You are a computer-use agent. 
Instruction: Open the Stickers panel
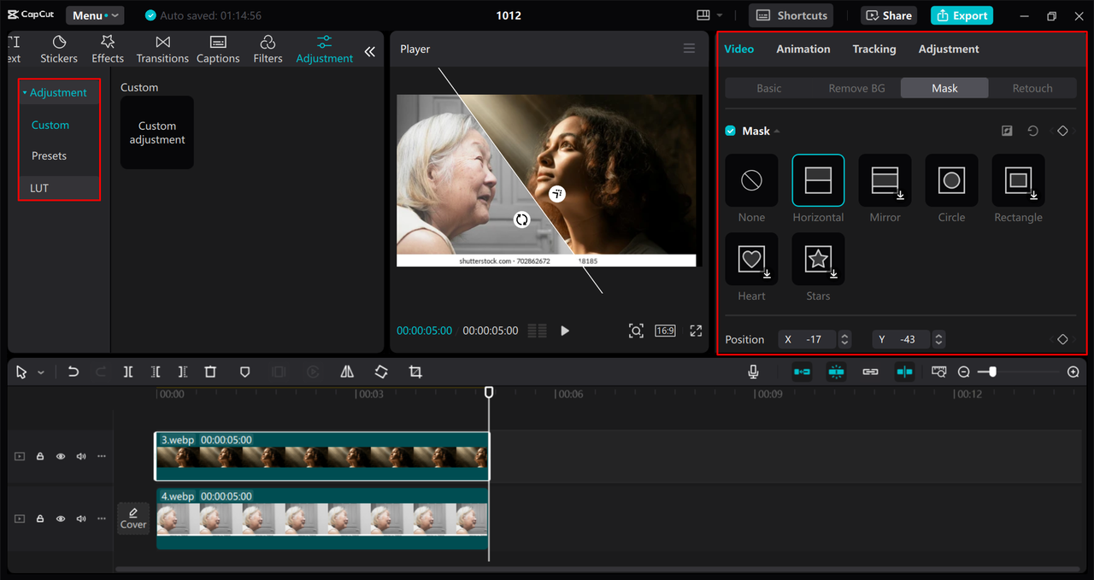click(x=59, y=49)
